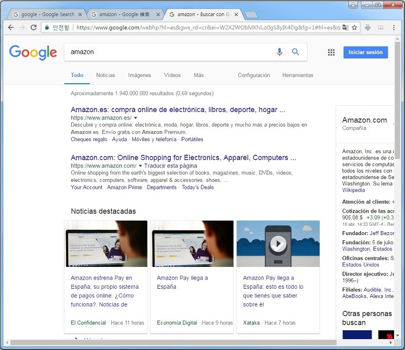
Task: Open the 'Amazon Prime' sitelink
Action: point(124,187)
